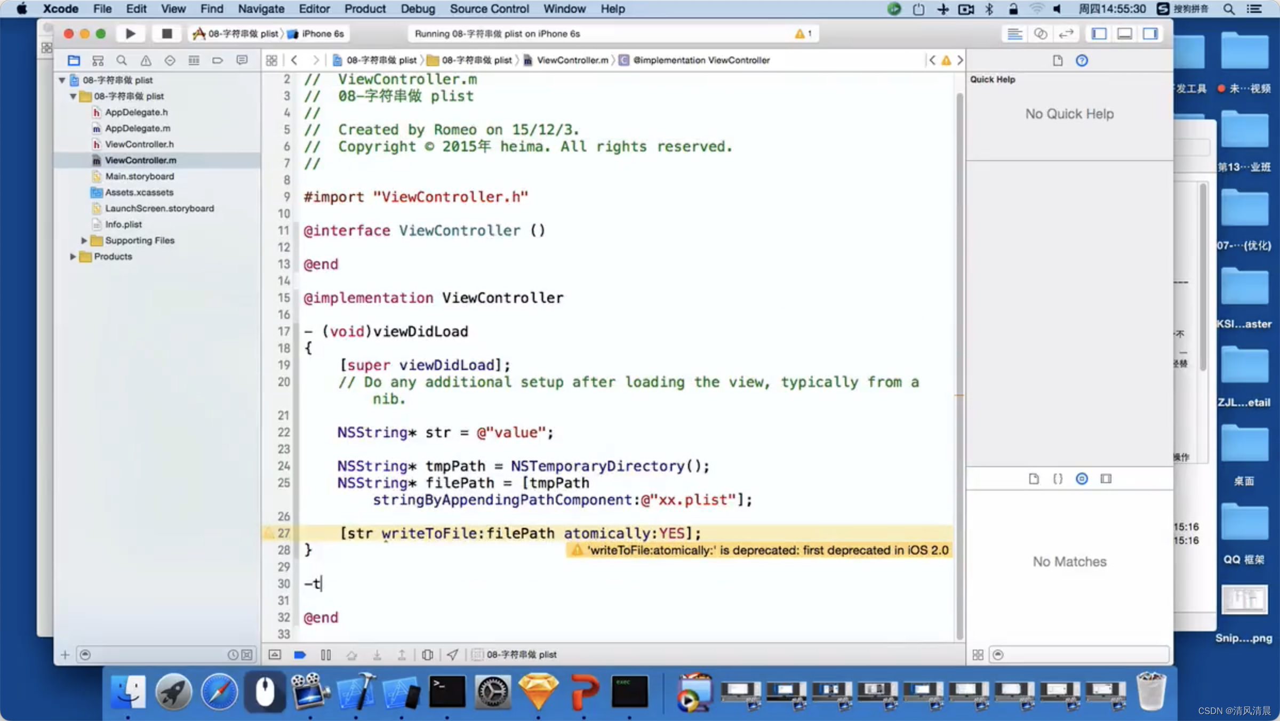Screen dimensions: 1280x721
Task: Show the File inspector tab
Action: pyautogui.click(x=1058, y=60)
